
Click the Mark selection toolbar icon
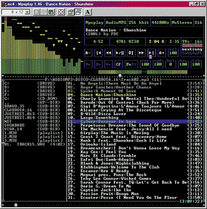pyautogui.click(x=36, y=12)
